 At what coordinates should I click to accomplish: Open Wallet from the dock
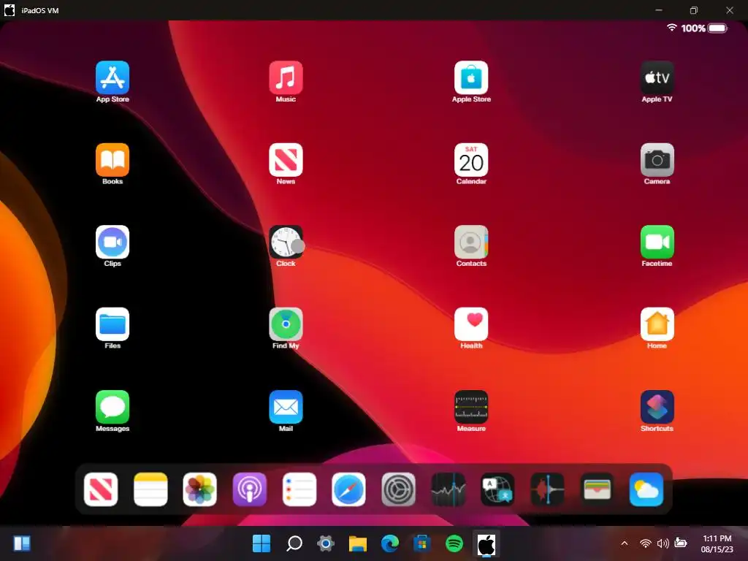597,489
